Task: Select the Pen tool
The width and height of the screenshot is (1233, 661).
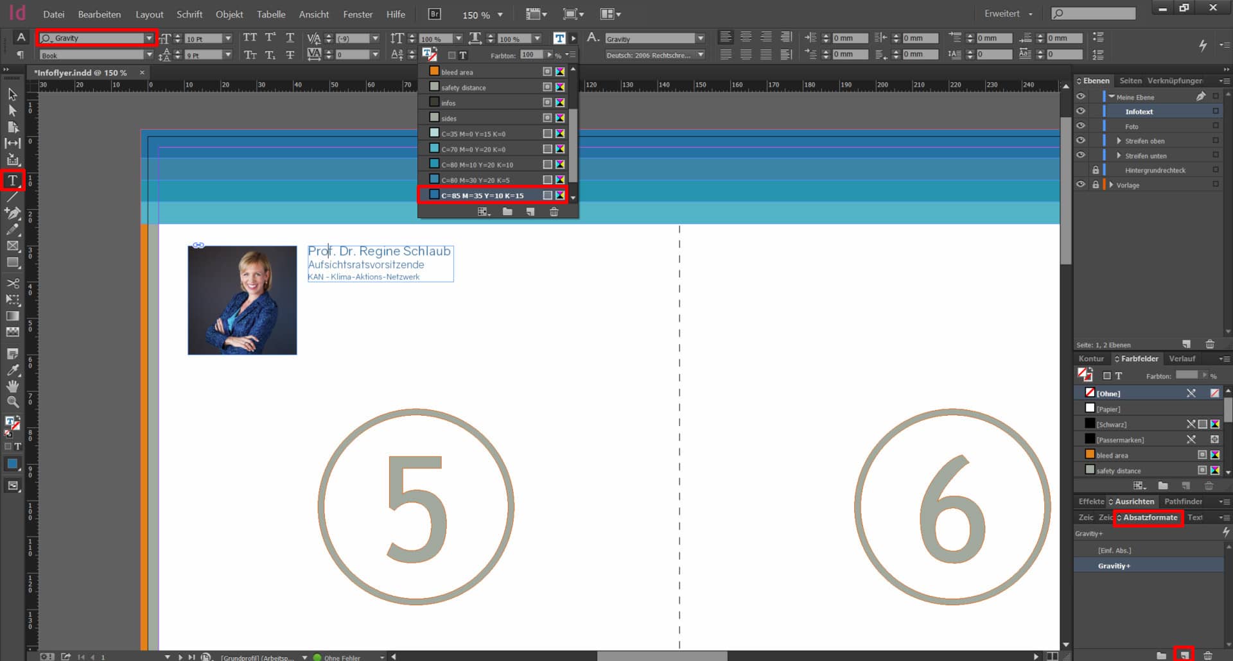Action: tap(12, 213)
